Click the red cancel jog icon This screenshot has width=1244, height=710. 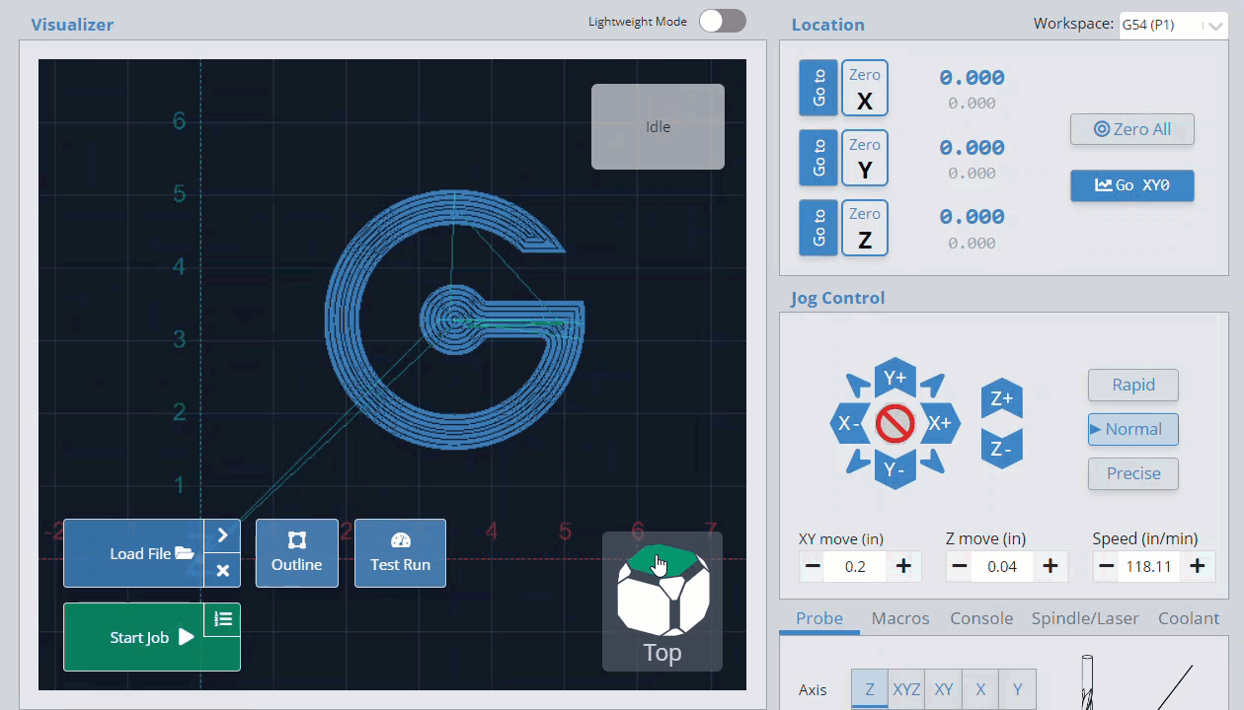click(x=895, y=424)
